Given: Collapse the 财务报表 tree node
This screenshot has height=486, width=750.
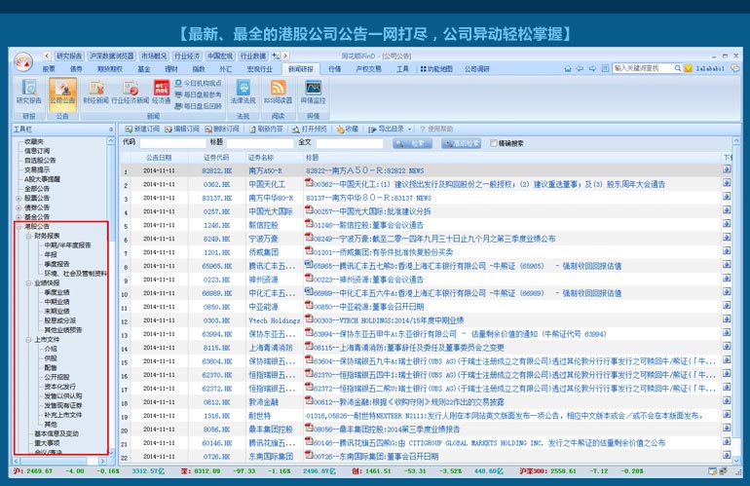Looking at the screenshot, I should [x=28, y=236].
